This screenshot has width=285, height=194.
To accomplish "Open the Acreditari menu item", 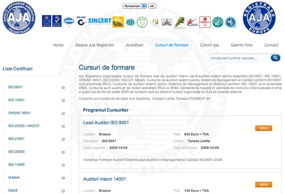I will tap(135, 45).
